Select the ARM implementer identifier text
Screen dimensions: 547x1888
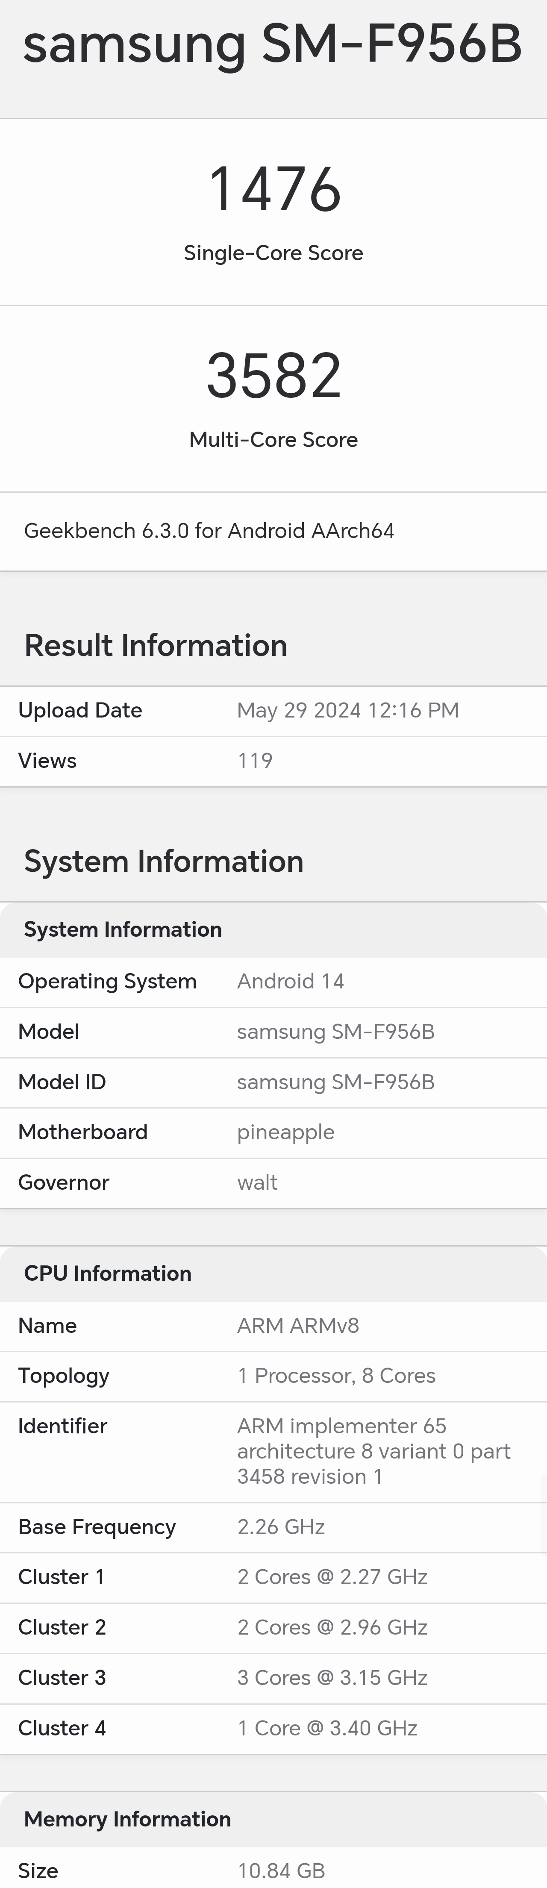click(x=373, y=1451)
